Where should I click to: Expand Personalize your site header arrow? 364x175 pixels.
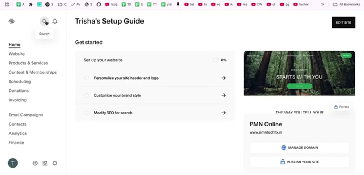click(x=224, y=78)
